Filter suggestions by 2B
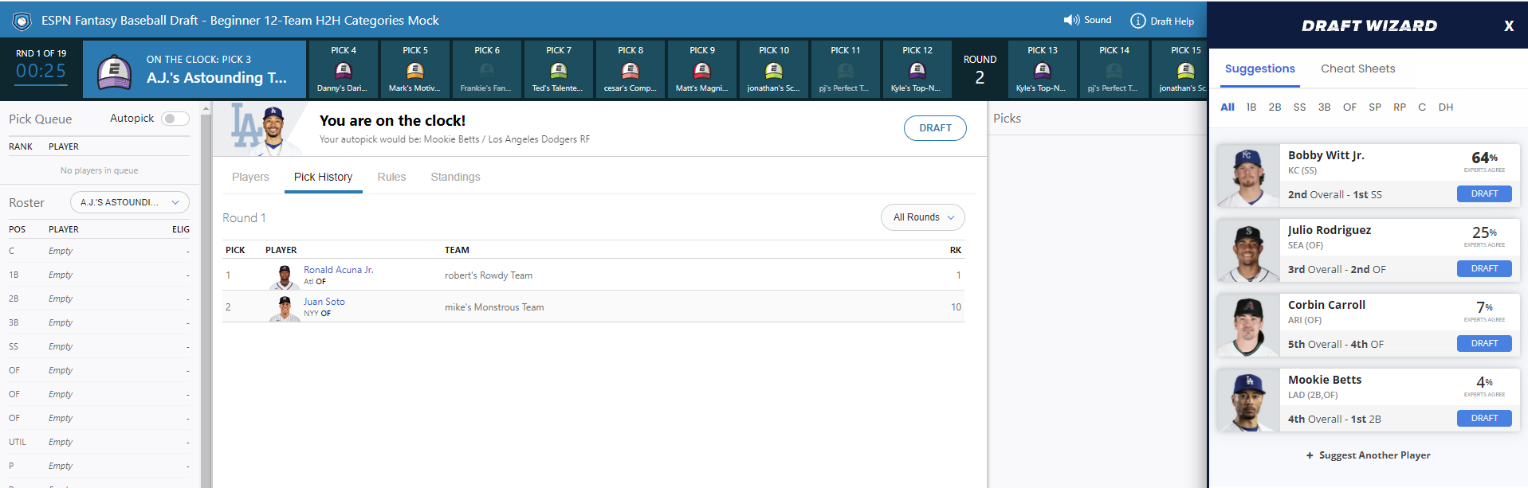Viewport: 1528px width, 488px height. tap(1275, 107)
